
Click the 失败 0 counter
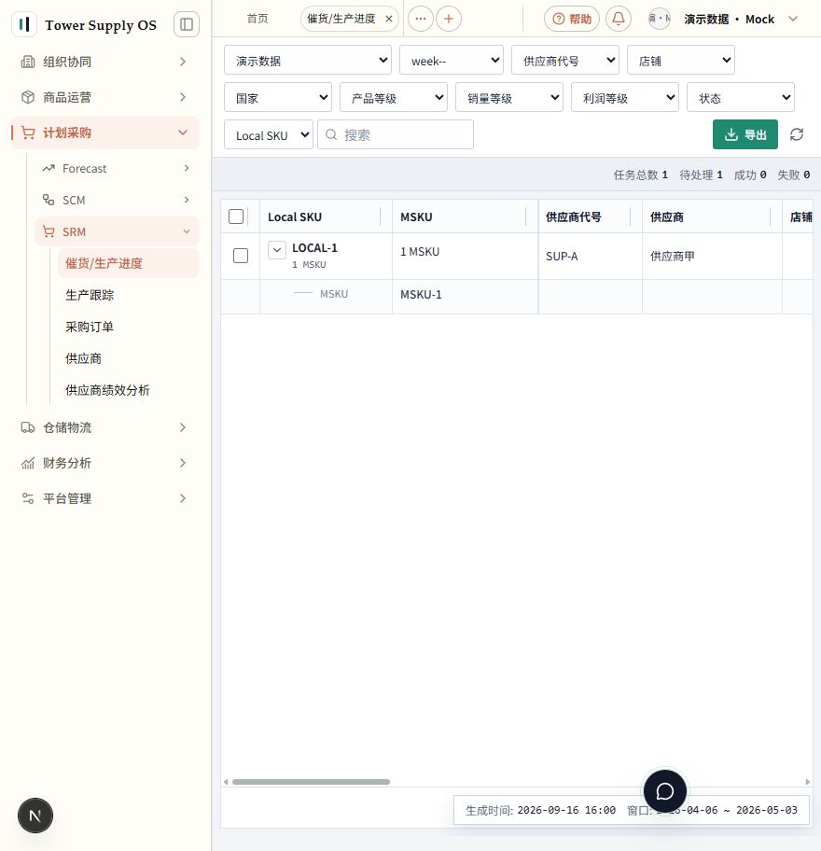pyautogui.click(x=793, y=174)
